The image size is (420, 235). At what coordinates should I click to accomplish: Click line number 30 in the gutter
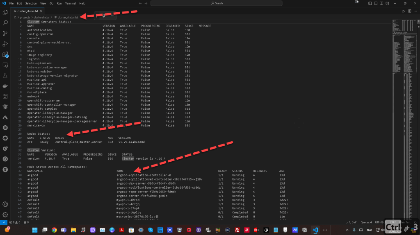tap(20, 142)
